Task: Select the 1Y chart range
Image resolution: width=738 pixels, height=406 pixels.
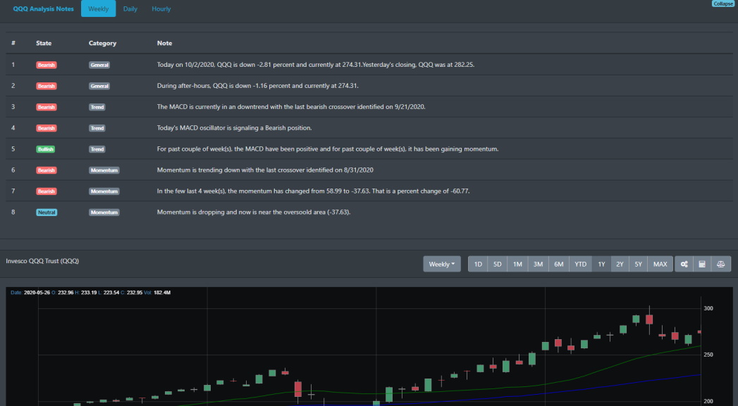Action: (x=601, y=264)
